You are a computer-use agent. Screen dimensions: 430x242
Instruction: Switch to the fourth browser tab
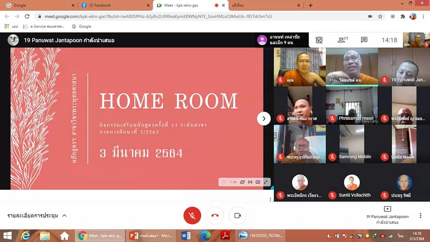265,5
